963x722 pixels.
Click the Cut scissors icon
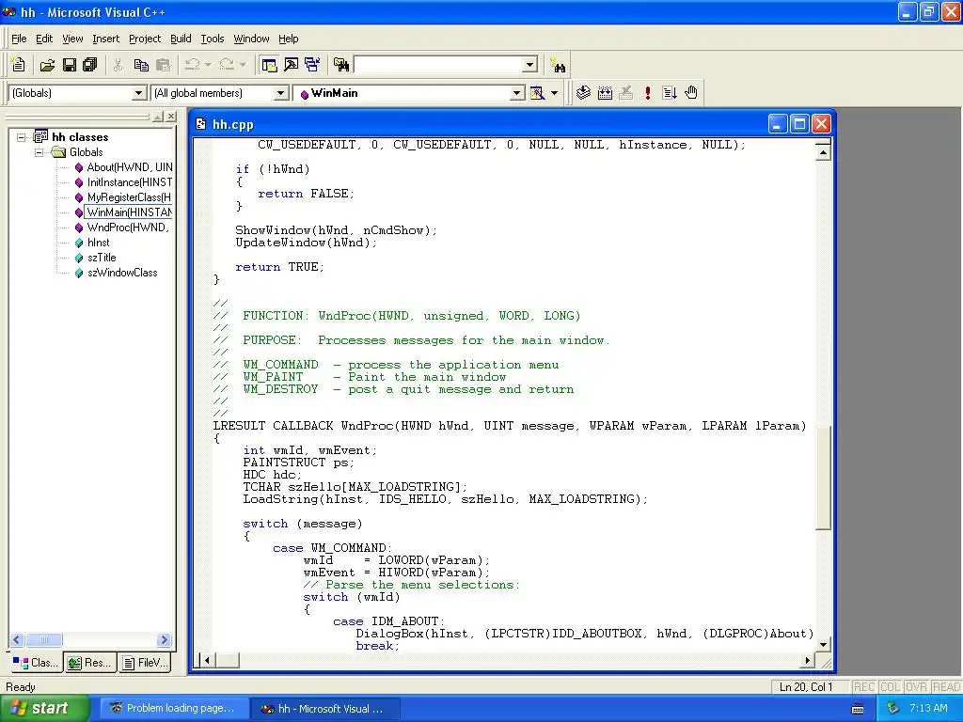click(x=118, y=65)
